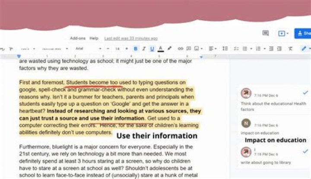
Task: Open the Add-ons menu
Action: pos(78,38)
